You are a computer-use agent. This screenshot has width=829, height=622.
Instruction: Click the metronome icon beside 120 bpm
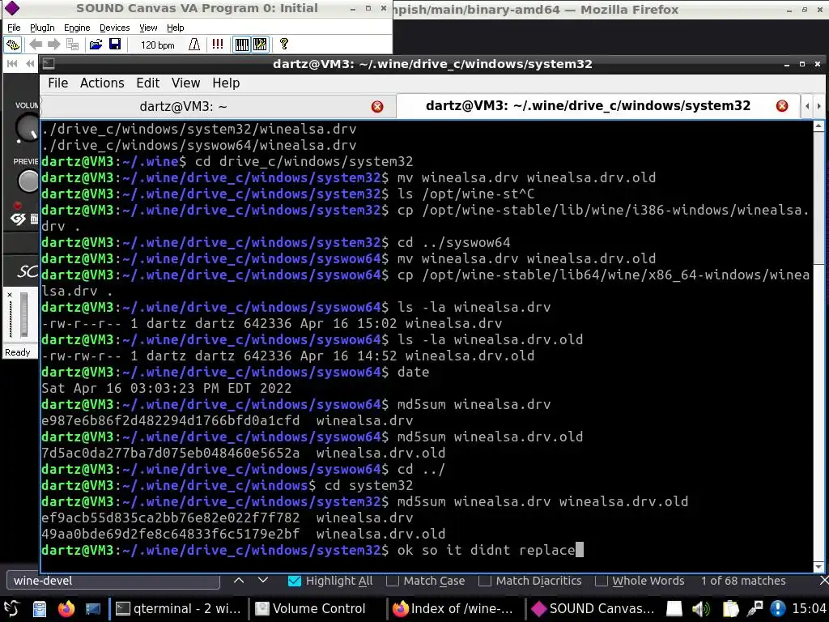[194, 45]
